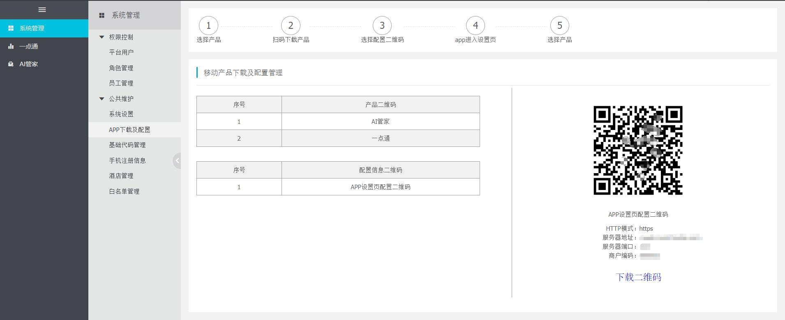Collapse the submenu panel with arrow handle
Screen dimensions: 785x320
coord(177,161)
